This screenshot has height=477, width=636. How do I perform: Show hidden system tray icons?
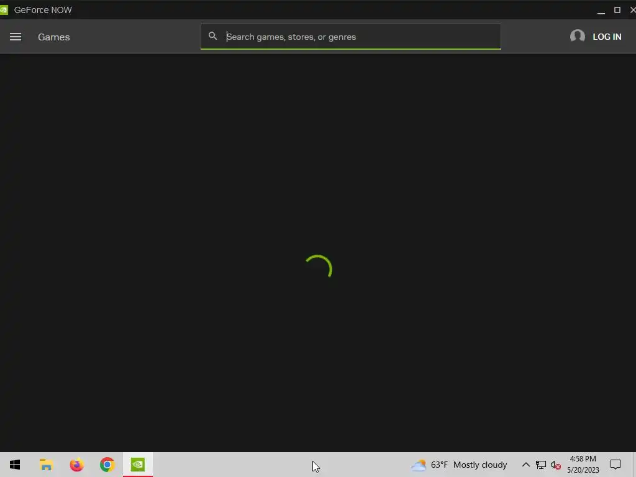tap(525, 465)
